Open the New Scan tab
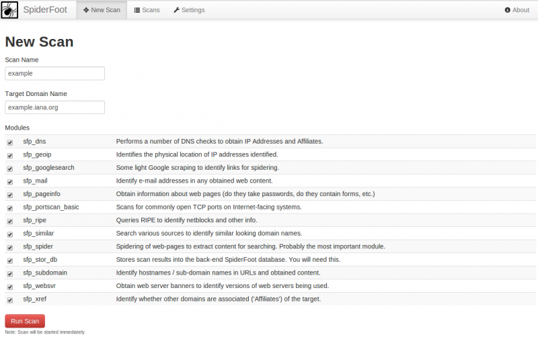The height and width of the screenshot is (341, 538). (102, 10)
